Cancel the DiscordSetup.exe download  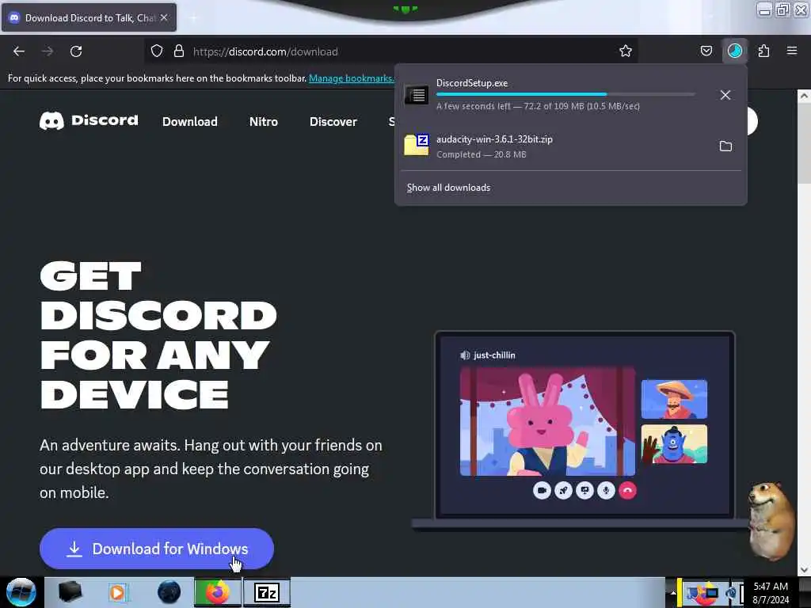click(x=725, y=95)
